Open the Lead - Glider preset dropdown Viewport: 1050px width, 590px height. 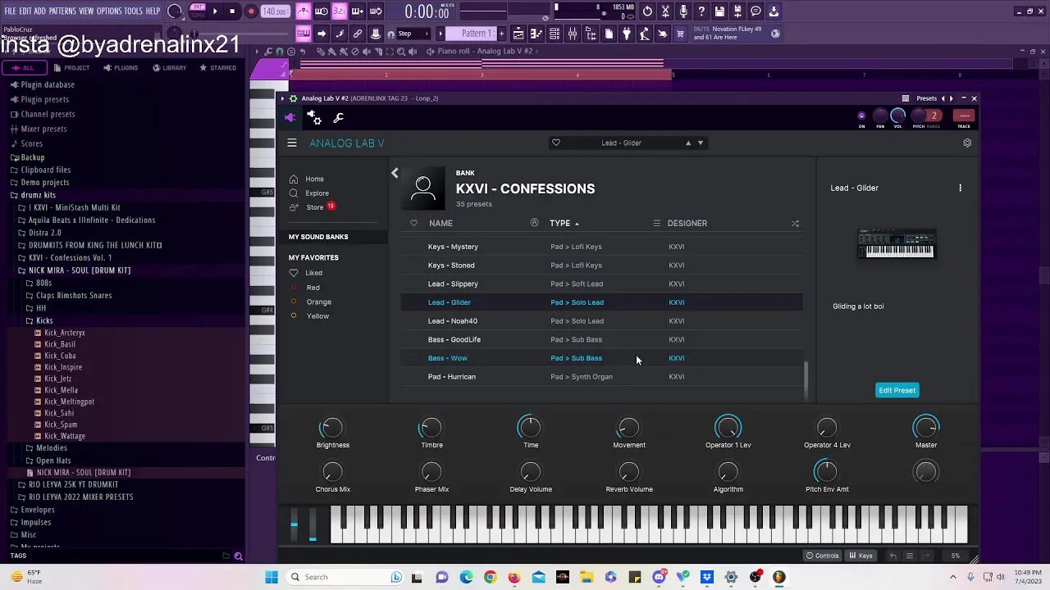pos(621,143)
